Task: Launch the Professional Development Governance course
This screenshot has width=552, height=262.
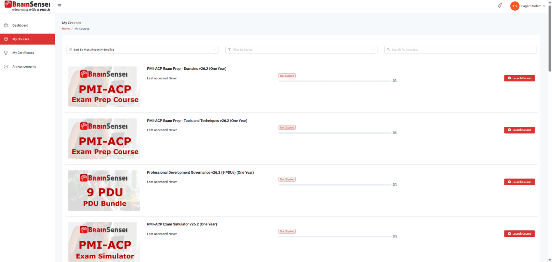Action: 519,182
